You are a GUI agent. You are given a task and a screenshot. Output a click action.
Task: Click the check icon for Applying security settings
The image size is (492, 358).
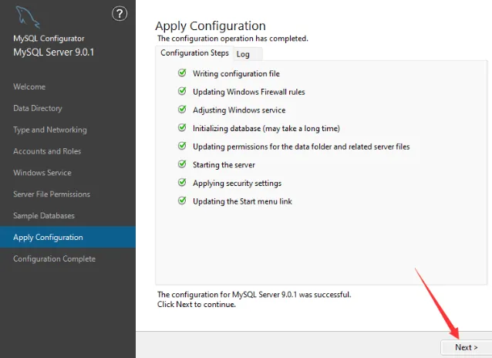pyautogui.click(x=182, y=182)
